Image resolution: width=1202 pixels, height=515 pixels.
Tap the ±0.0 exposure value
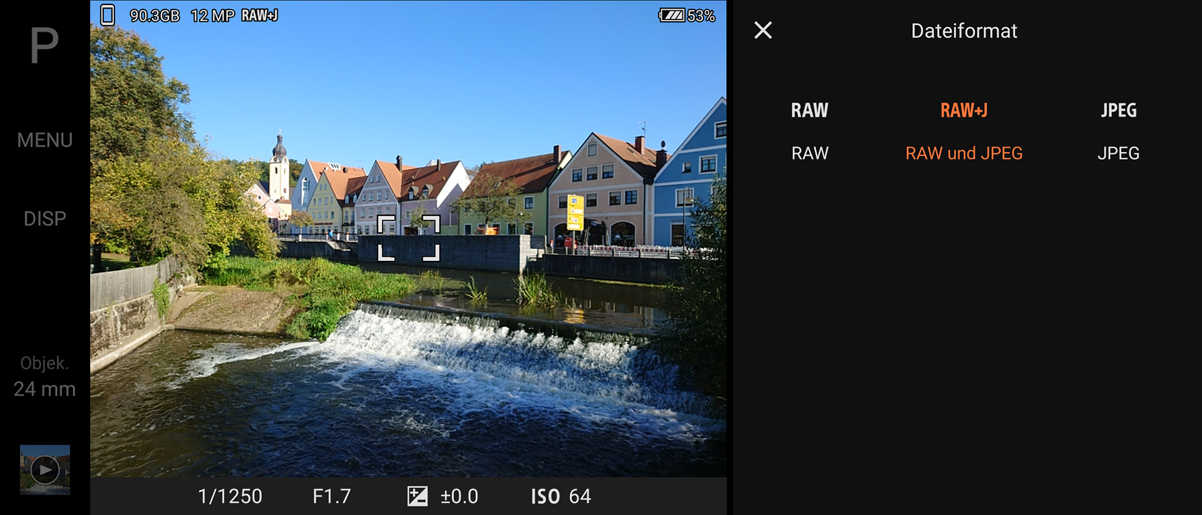pos(460,496)
